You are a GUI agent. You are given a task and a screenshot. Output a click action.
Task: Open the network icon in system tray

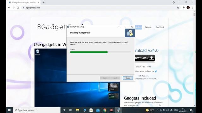click(164, 110)
